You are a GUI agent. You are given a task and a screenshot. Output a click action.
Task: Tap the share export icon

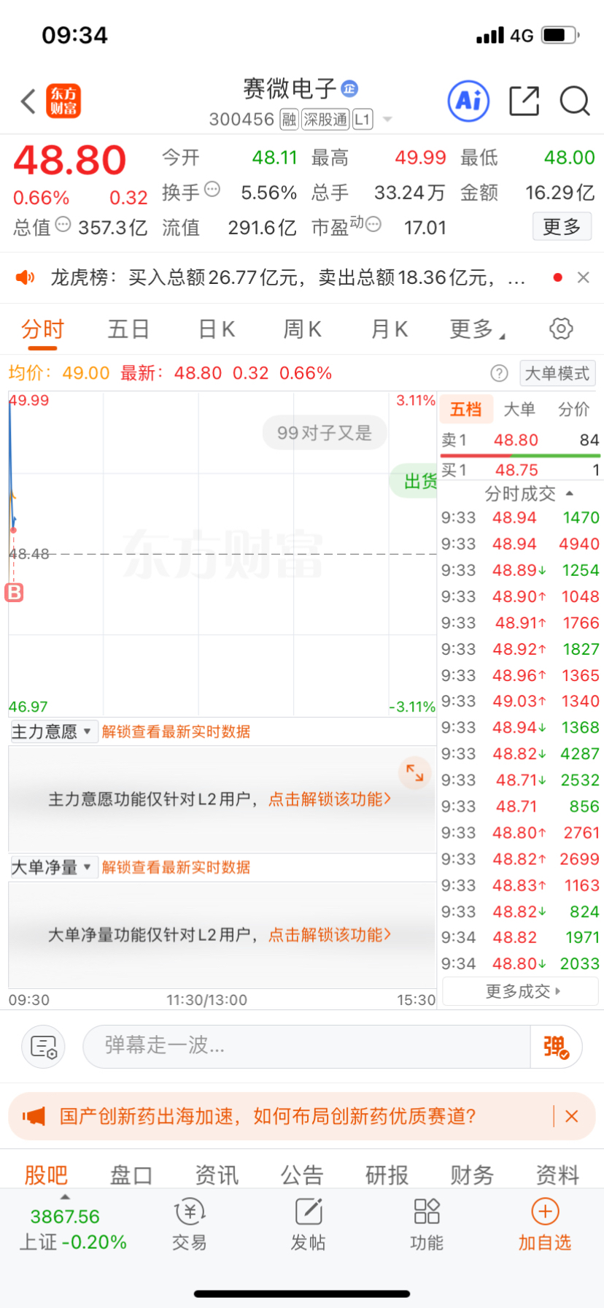[x=524, y=101]
